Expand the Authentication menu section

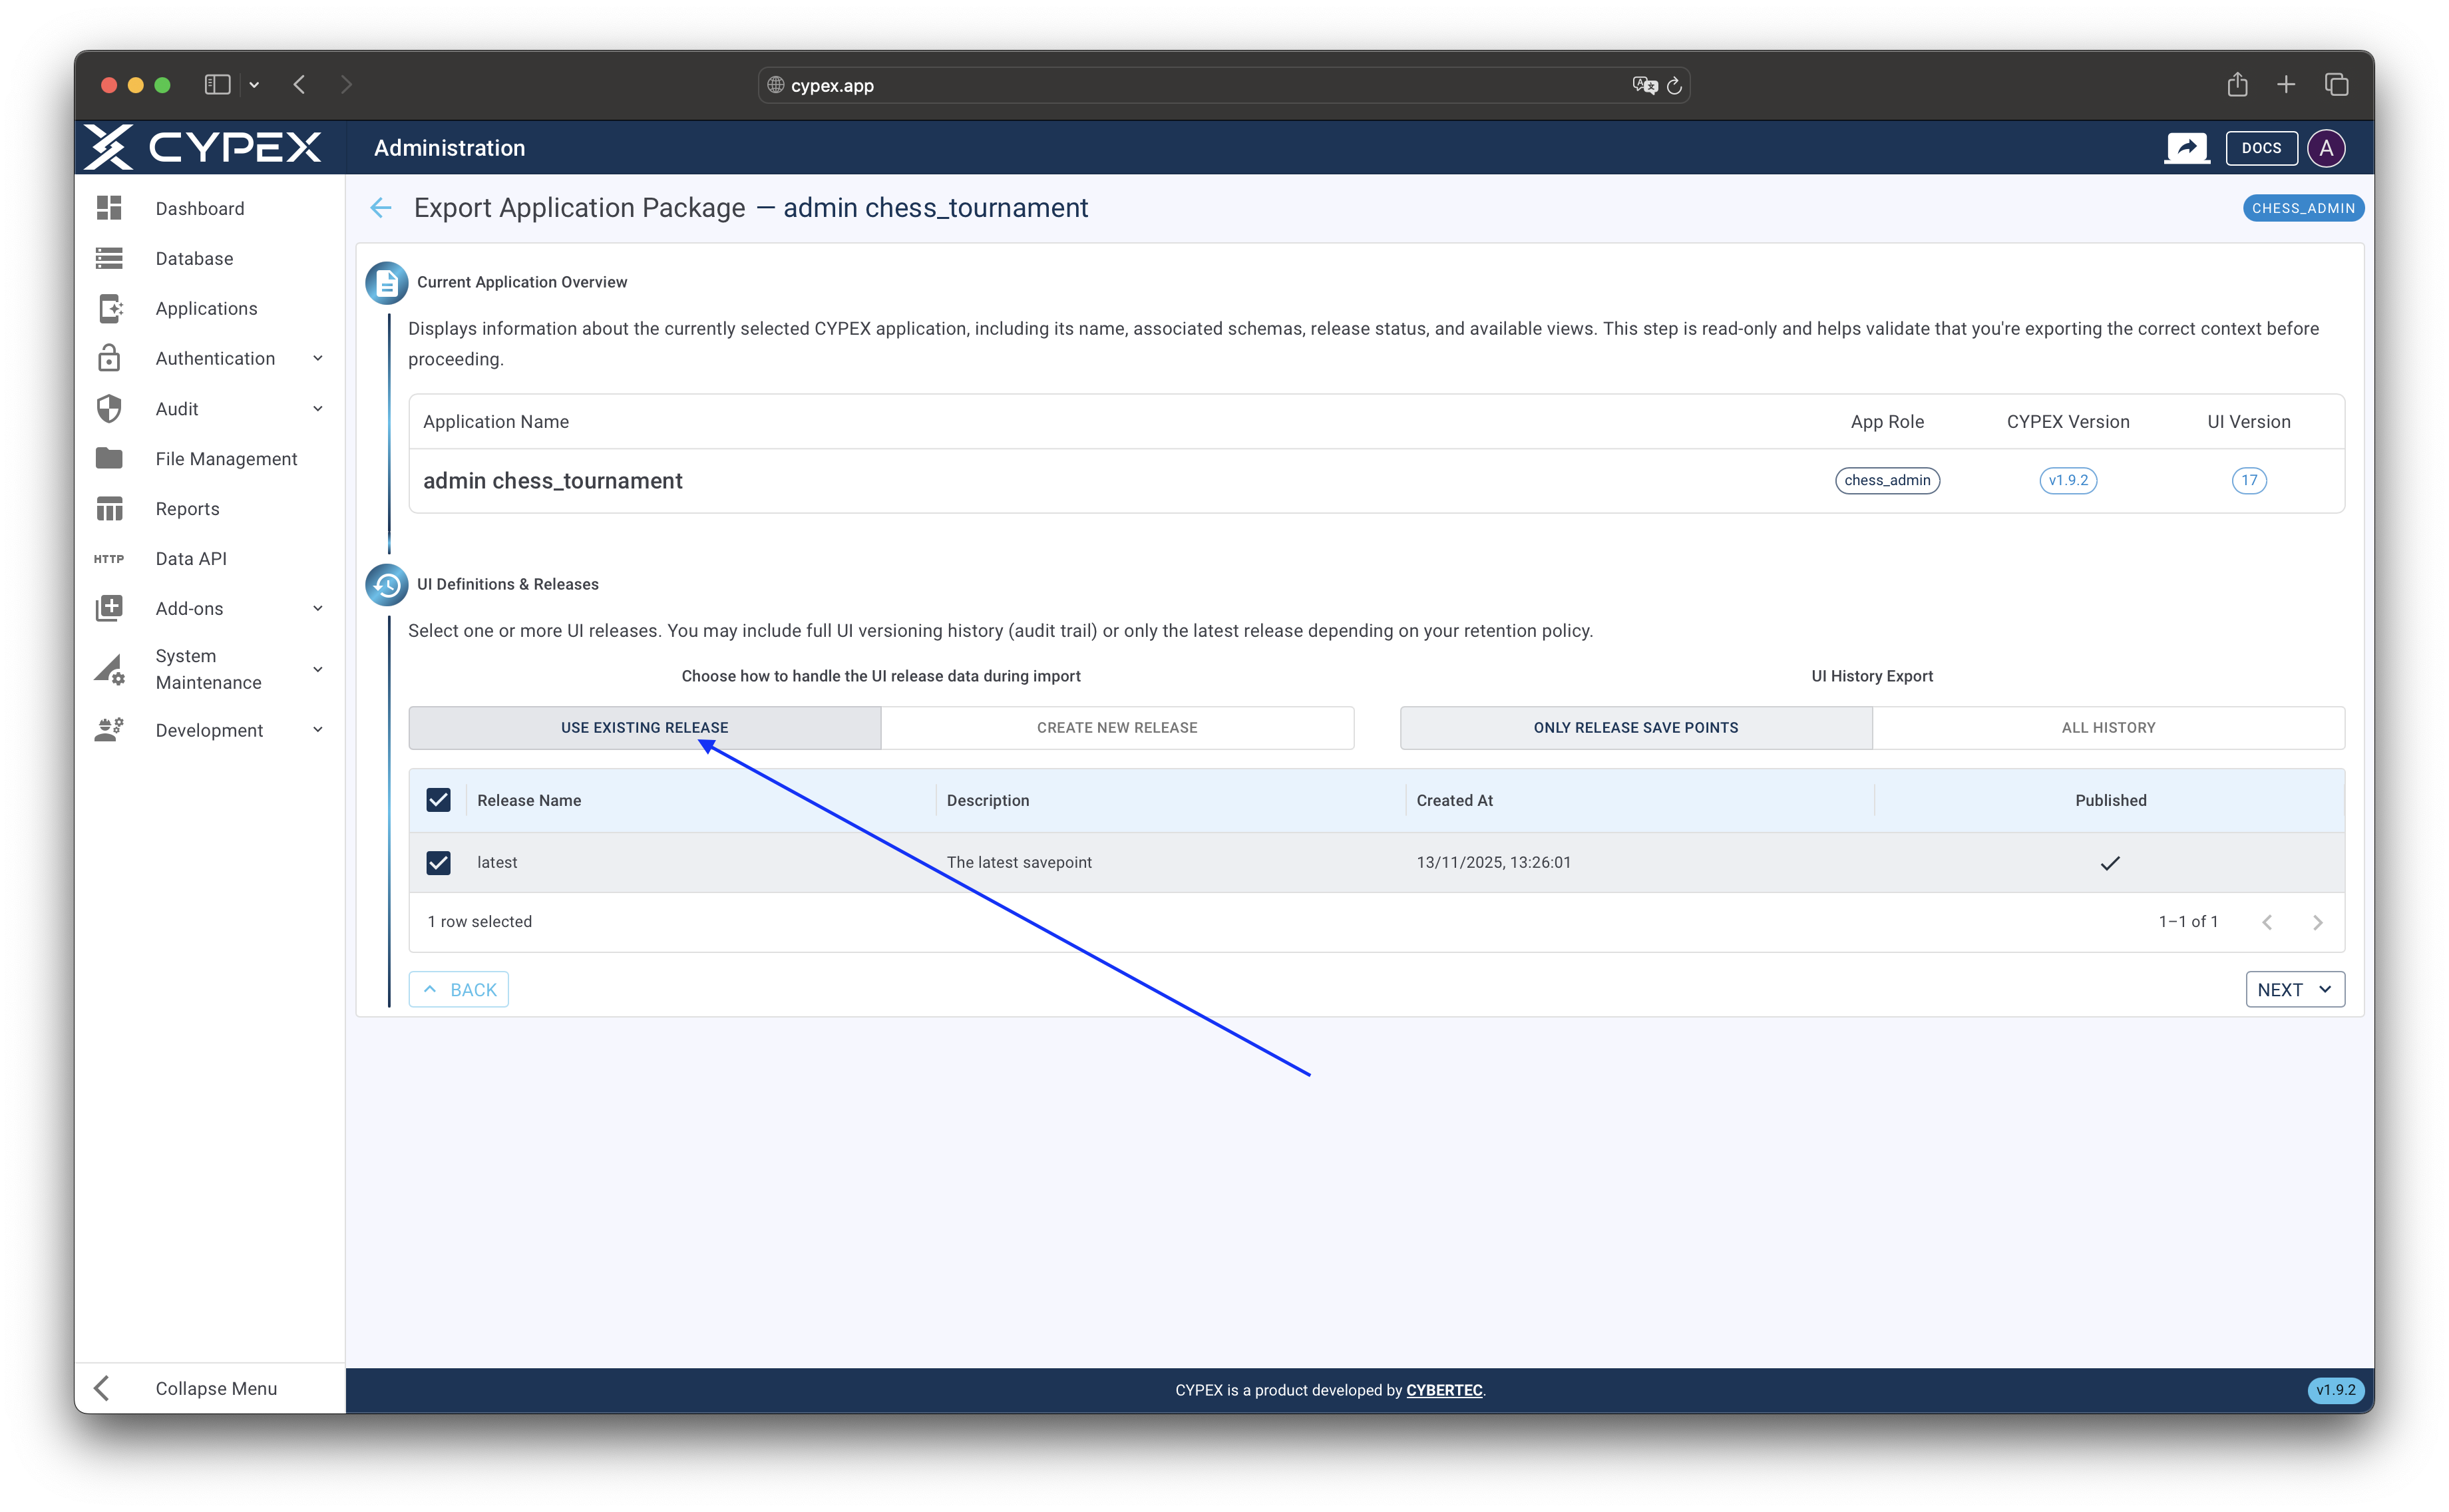coord(215,358)
